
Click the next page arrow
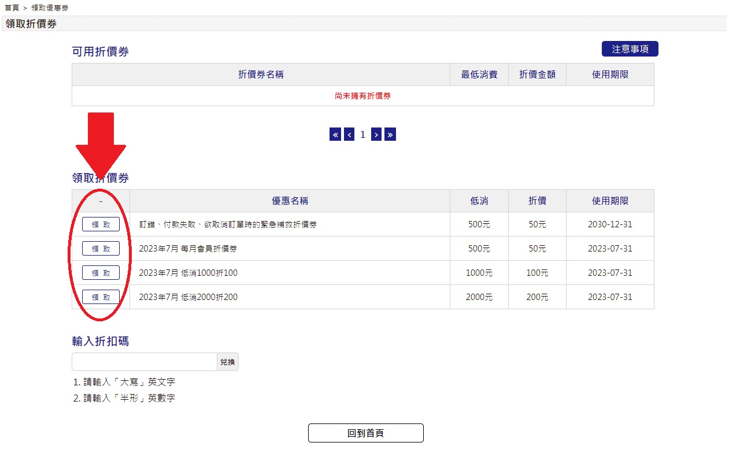click(x=376, y=134)
